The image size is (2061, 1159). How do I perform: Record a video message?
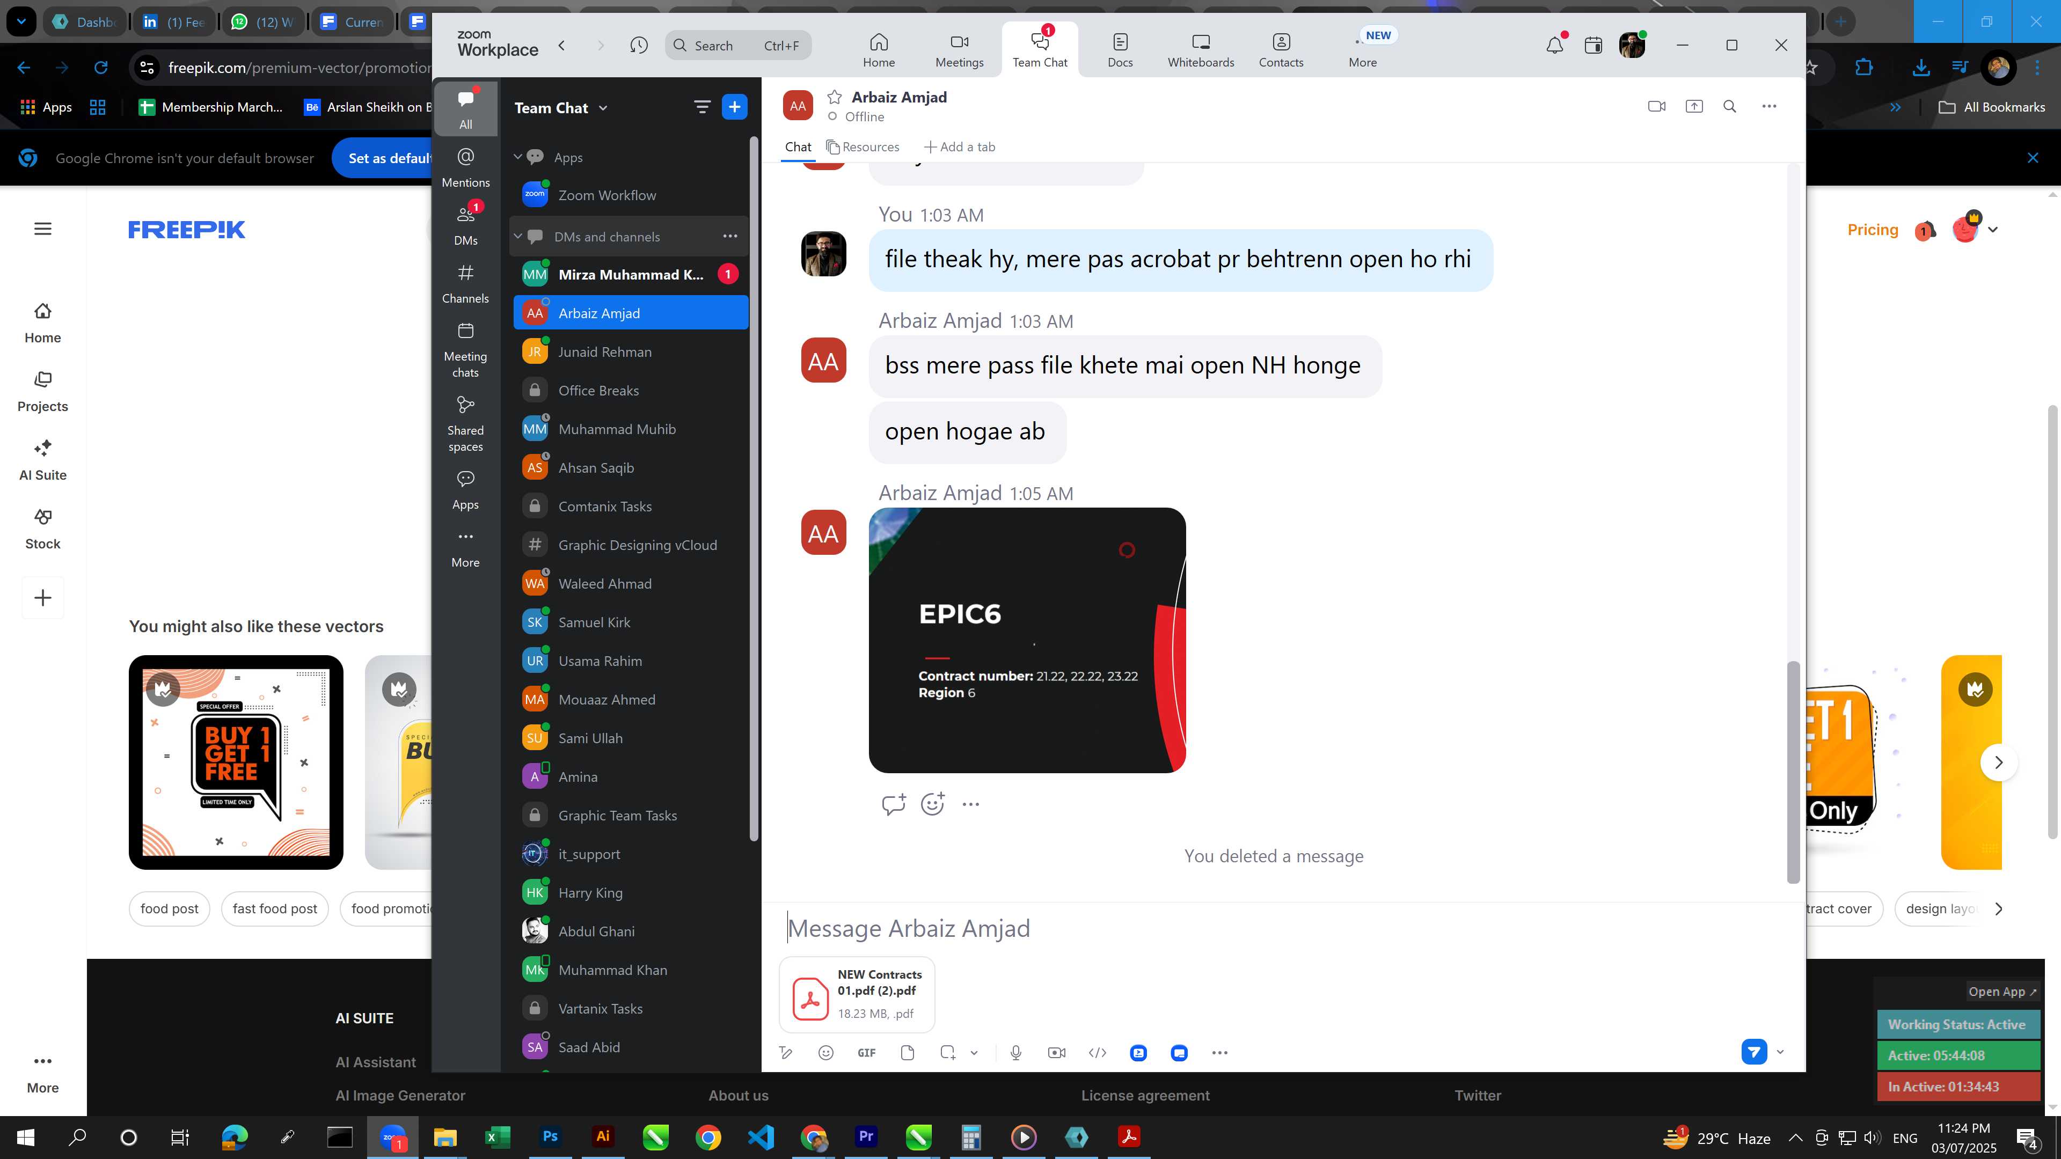(x=1057, y=1053)
